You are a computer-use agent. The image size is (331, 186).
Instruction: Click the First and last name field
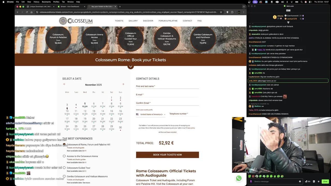(167, 86)
